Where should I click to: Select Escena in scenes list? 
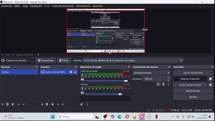[19, 72]
